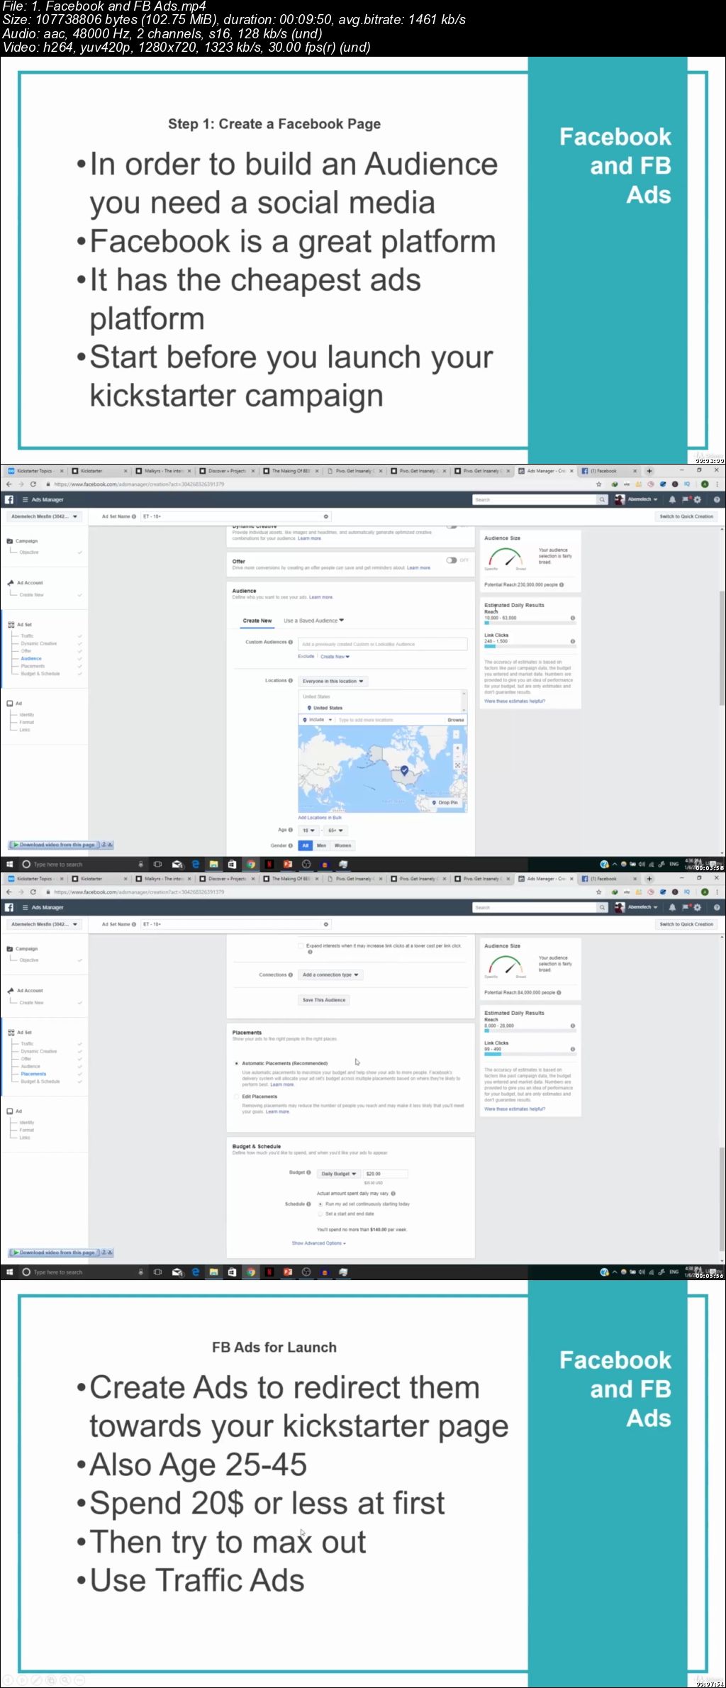The image size is (726, 1688).
Task: Open PowerPoint from taskbar in Budget & Schedule frame
Action: (287, 1272)
